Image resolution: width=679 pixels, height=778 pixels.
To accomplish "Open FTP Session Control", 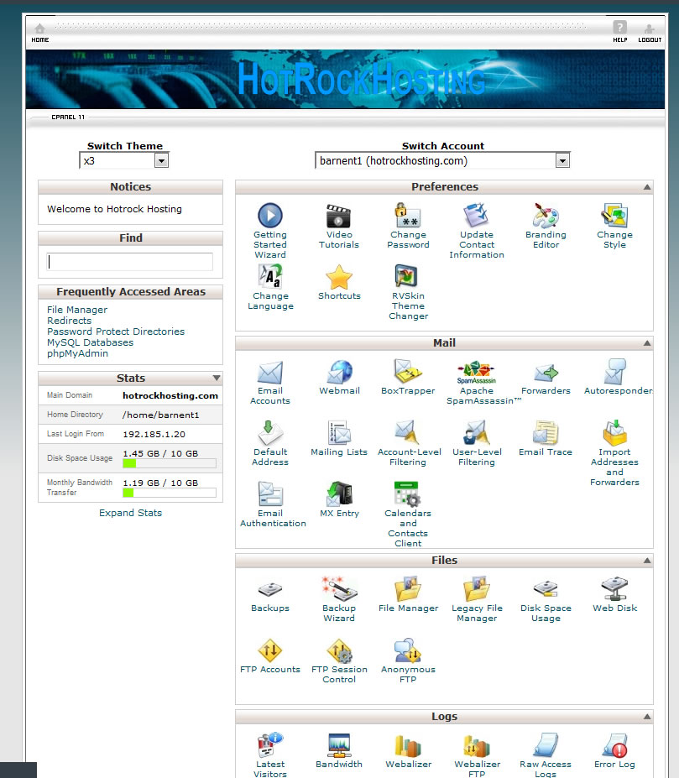I will coord(339,650).
